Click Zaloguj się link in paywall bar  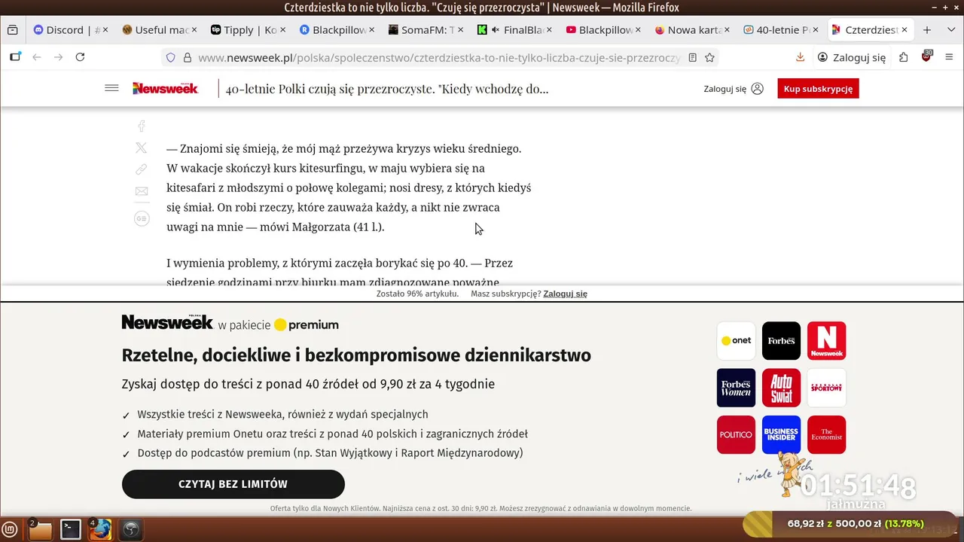pyautogui.click(x=565, y=294)
